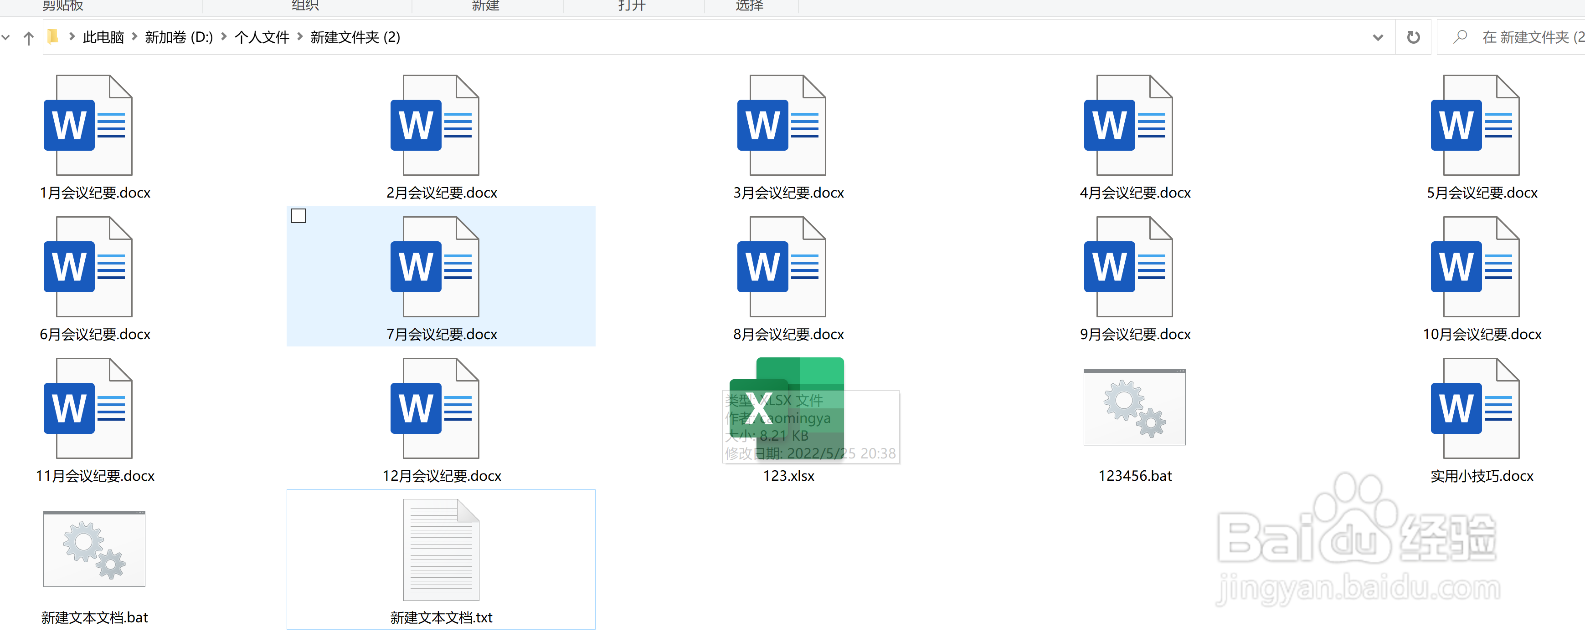
Task: Navigate to 个人文件 breadcrumb folder
Action: tap(262, 37)
